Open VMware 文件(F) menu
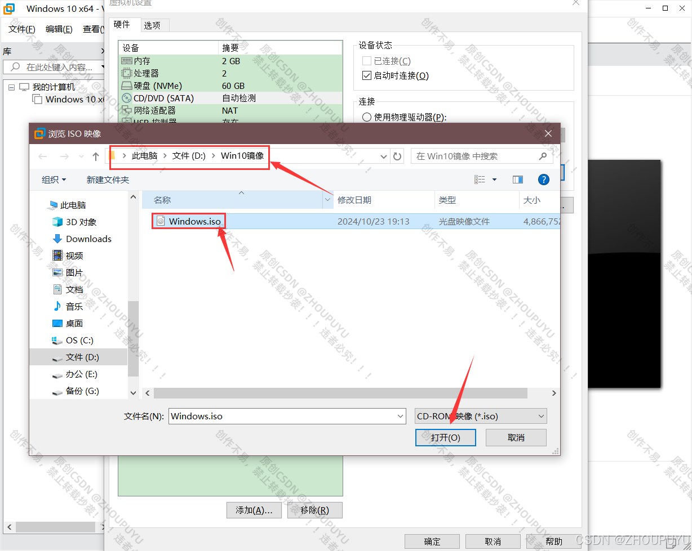The image size is (692, 551). [22, 29]
